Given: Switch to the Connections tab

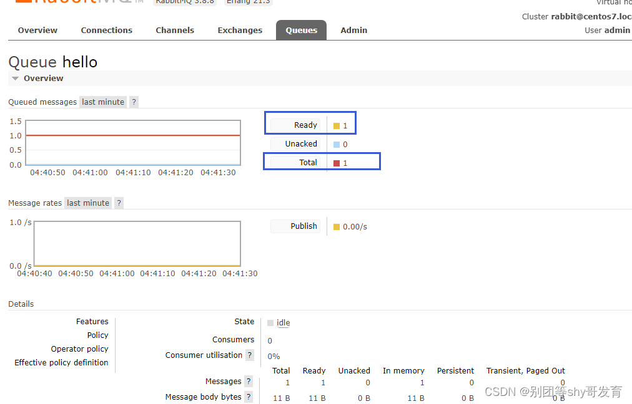Looking at the screenshot, I should (x=106, y=30).
